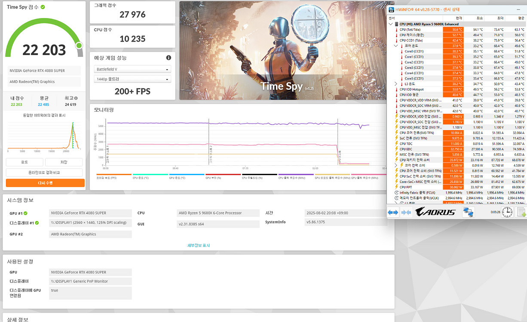527x322 pixels.
Task: Toggle the 프레임 속도 (FPS) orange legend
Action: [114, 176]
